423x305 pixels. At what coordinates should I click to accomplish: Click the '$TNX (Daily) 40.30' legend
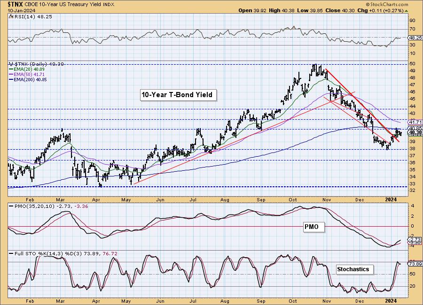(x=39, y=64)
